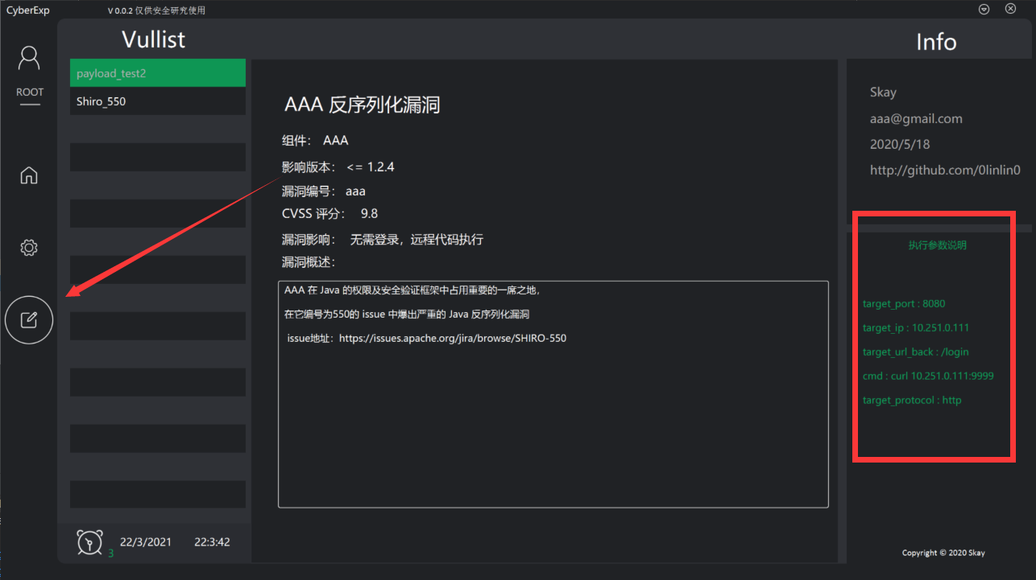The height and width of the screenshot is (580, 1036).
Task: Click the target_url_back : /login parameter
Action: (916, 352)
